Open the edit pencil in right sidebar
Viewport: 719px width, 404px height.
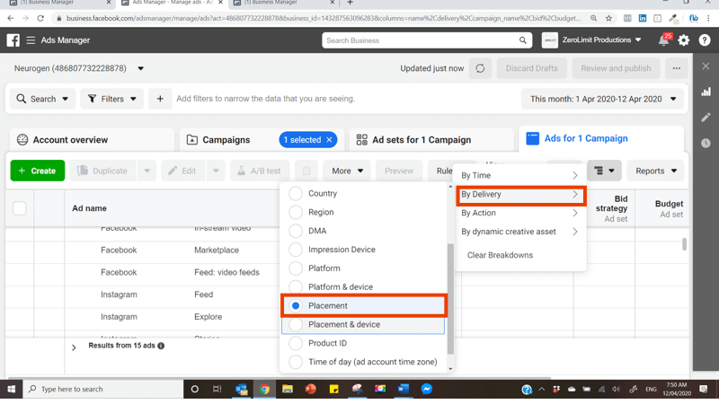click(x=706, y=118)
